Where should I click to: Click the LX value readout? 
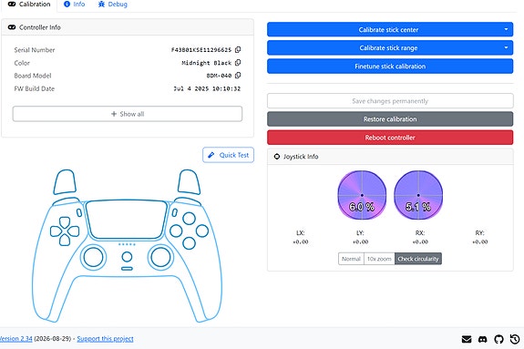pos(300,241)
